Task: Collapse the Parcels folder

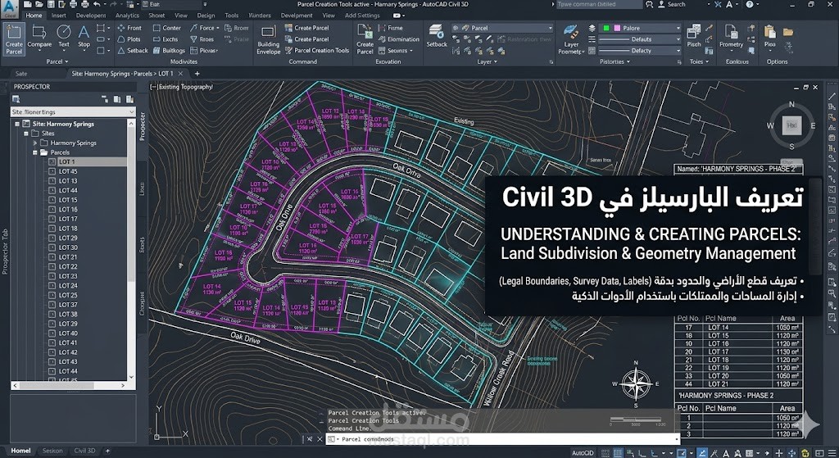Action: pyautogui.click(x=34, y=152)
